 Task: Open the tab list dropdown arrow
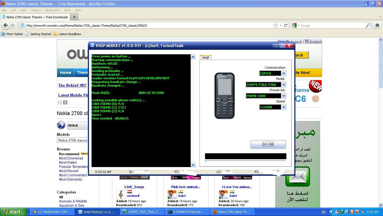(380, 17)
